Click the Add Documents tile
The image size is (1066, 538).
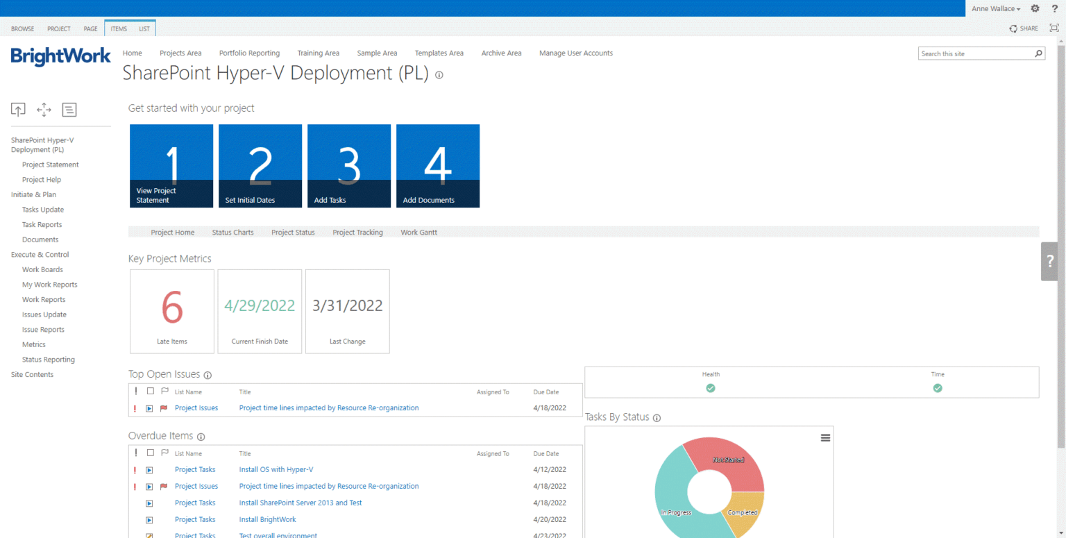point(437,166)
